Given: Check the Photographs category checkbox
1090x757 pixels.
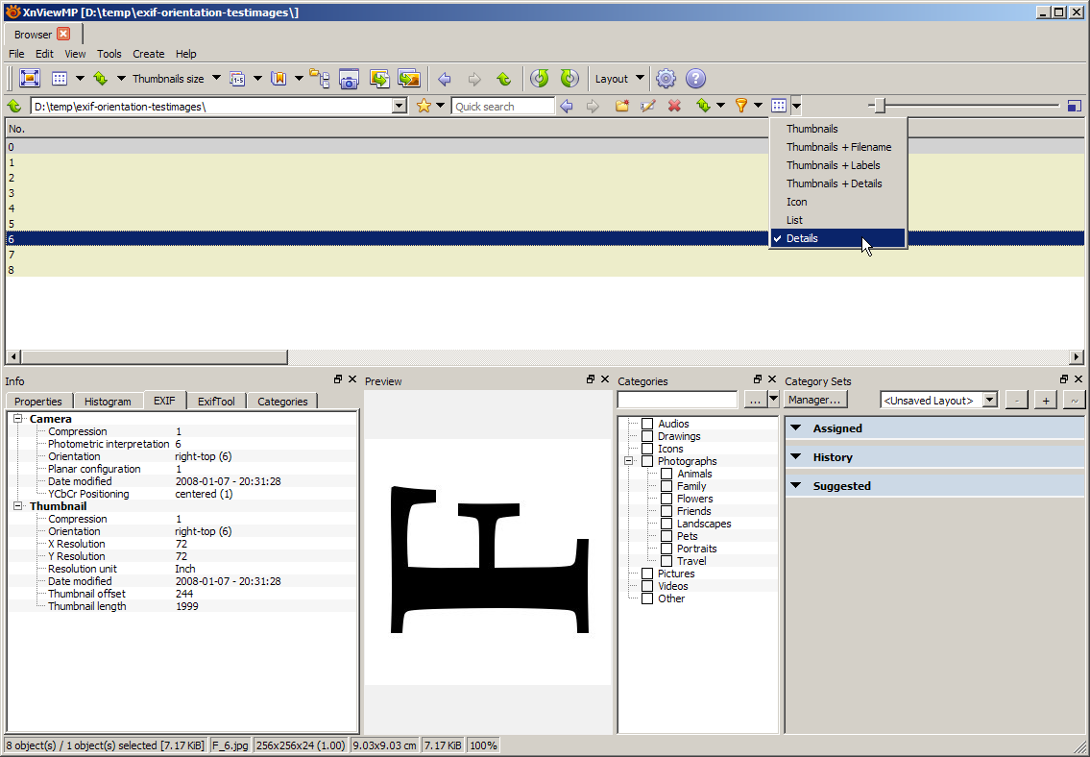Looking at the screenshot, I should pos(647,461).
